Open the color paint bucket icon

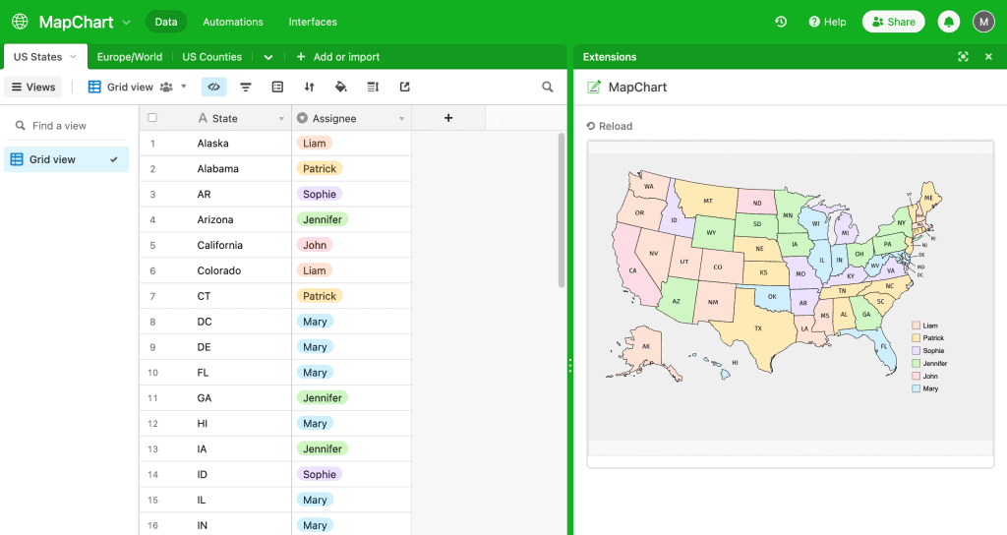pos(341,87)
